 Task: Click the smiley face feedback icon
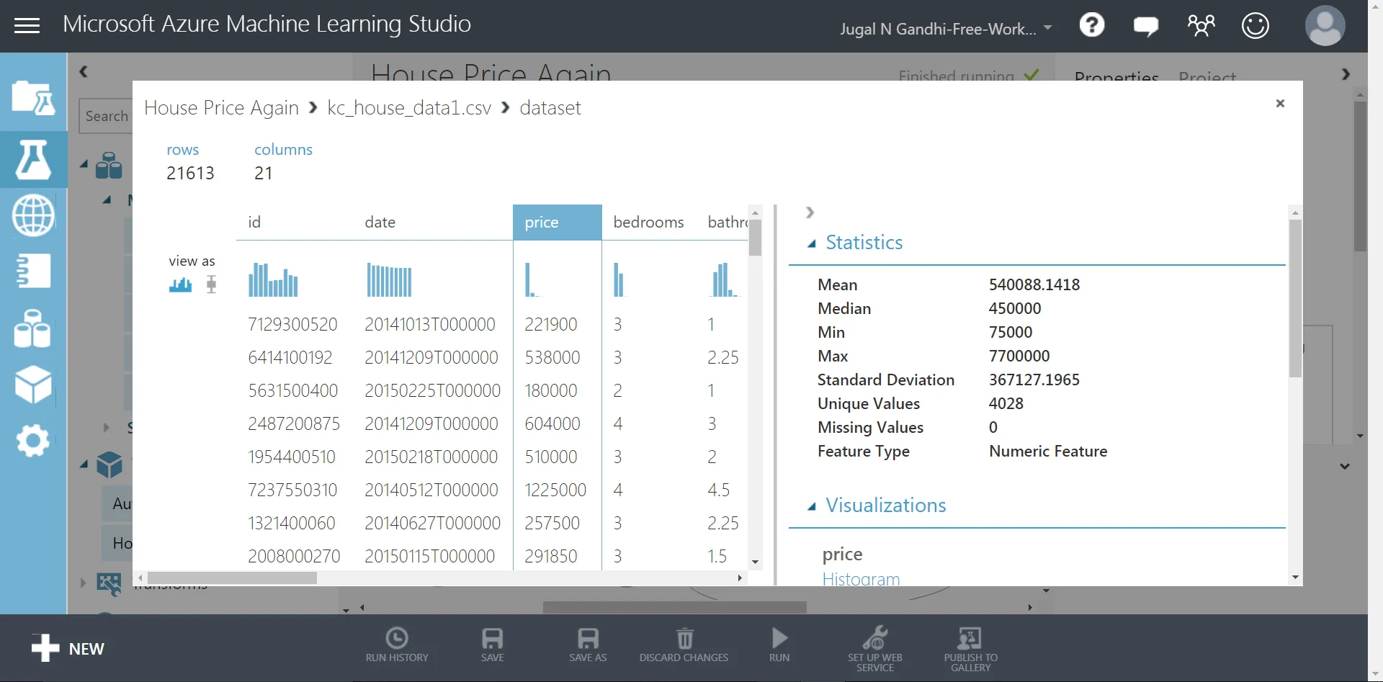click(1255, 26)
